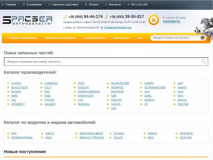Open the MAGNUM manufacturer link

117,92
